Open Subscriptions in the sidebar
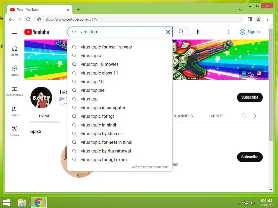 point(15,91)
